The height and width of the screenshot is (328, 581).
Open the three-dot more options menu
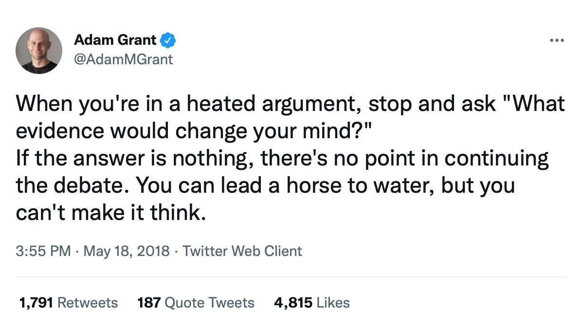[557, 40]
